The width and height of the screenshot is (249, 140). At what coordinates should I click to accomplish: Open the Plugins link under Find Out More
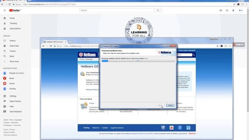coord(92,103)
